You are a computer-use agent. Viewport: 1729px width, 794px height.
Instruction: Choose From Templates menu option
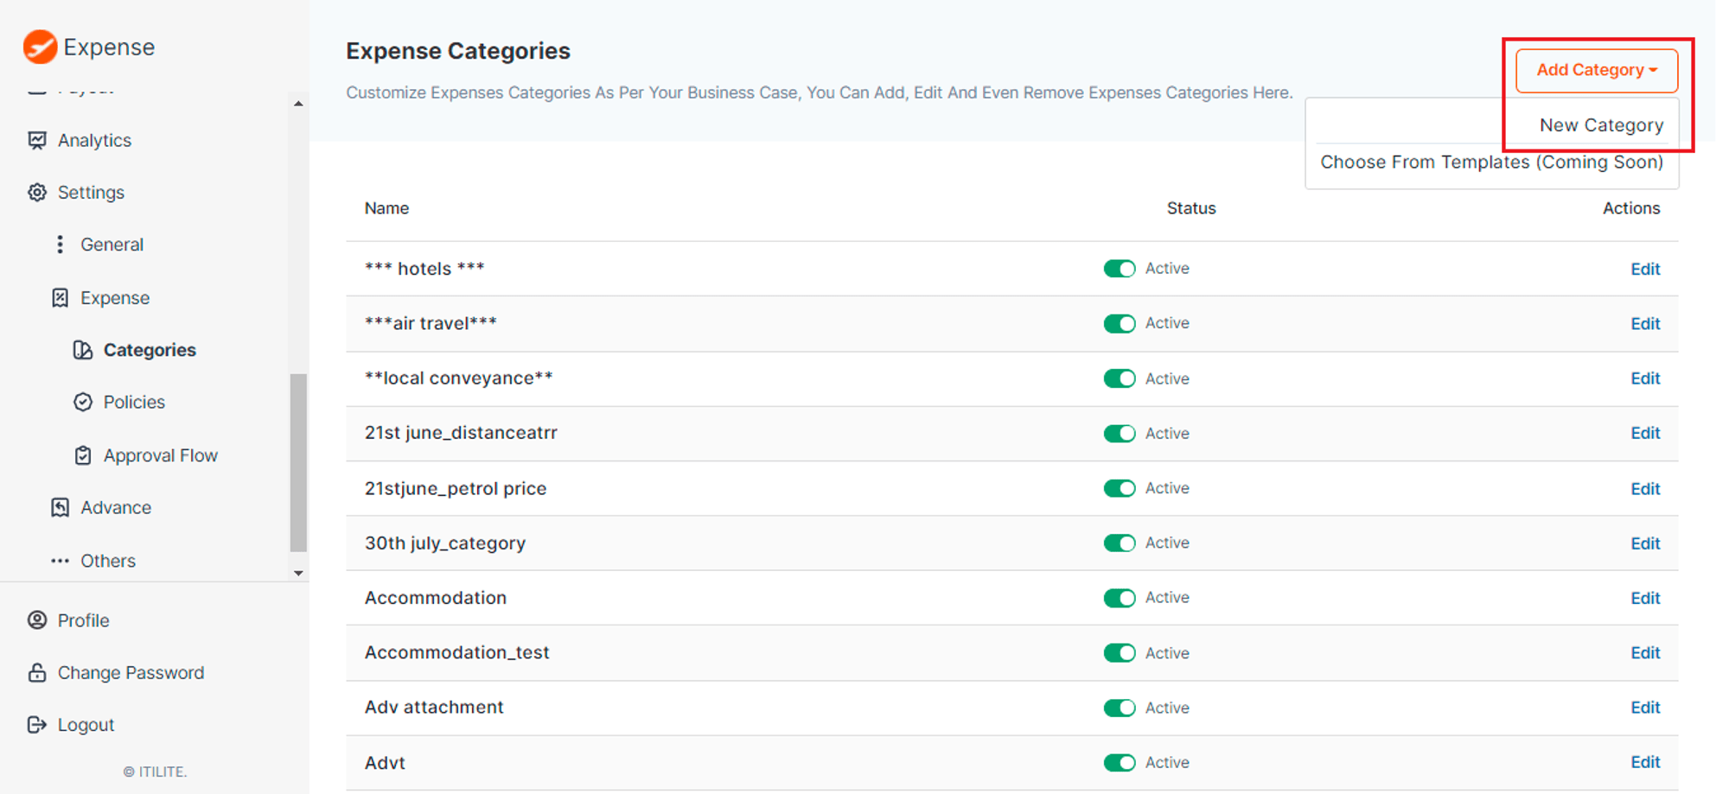click(1490, 162)
